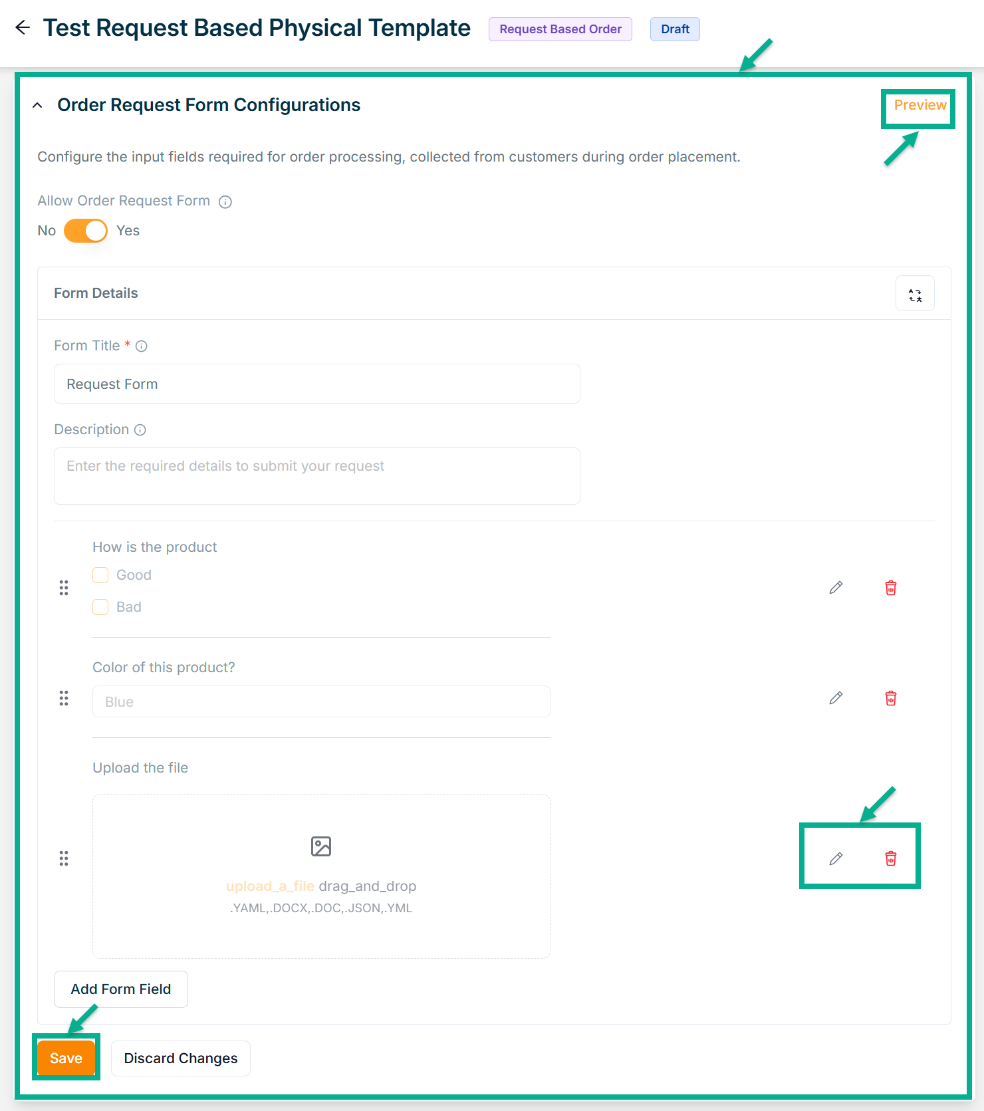The height and width of the screenshot is (1111, 984).
Task: Click the Discard Changes button
Action: (x=181, y=1058)
